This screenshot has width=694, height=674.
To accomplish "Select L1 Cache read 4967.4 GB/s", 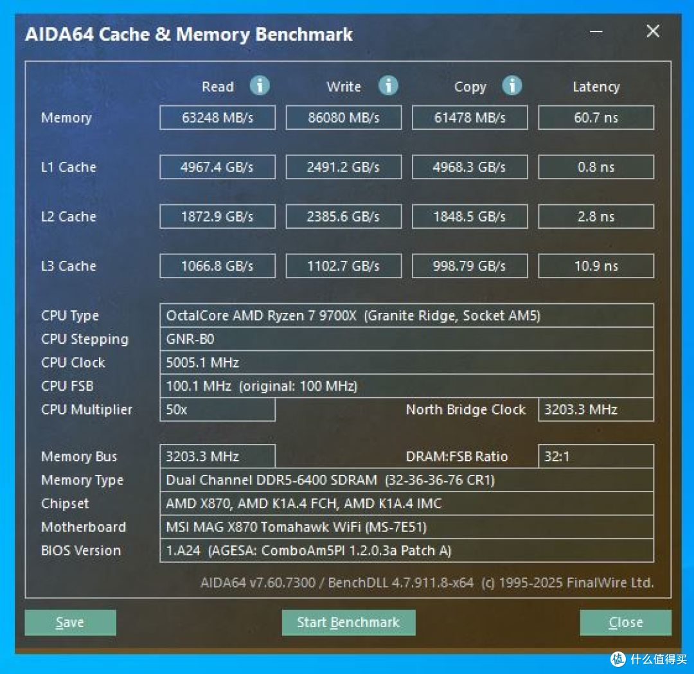I will [x=217, y=167].
